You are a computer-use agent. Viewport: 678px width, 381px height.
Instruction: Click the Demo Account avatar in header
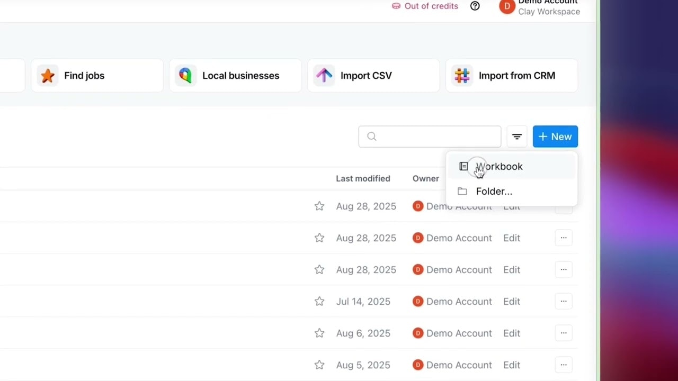coord(507,6)
